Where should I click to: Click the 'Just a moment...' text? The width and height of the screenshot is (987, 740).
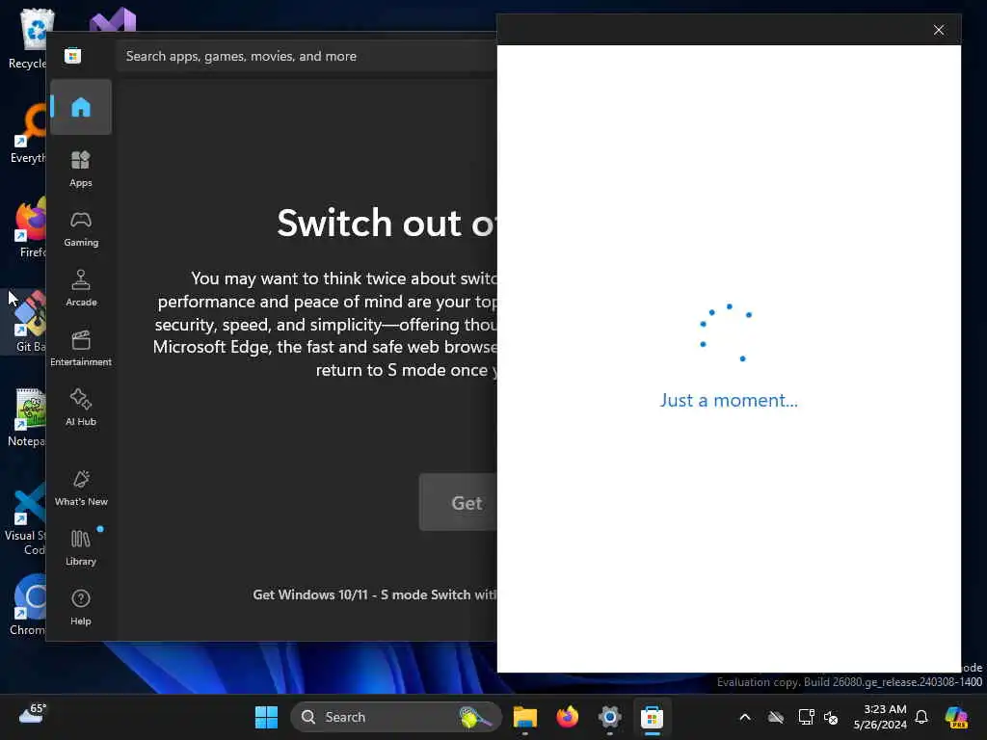click(729, 400)
